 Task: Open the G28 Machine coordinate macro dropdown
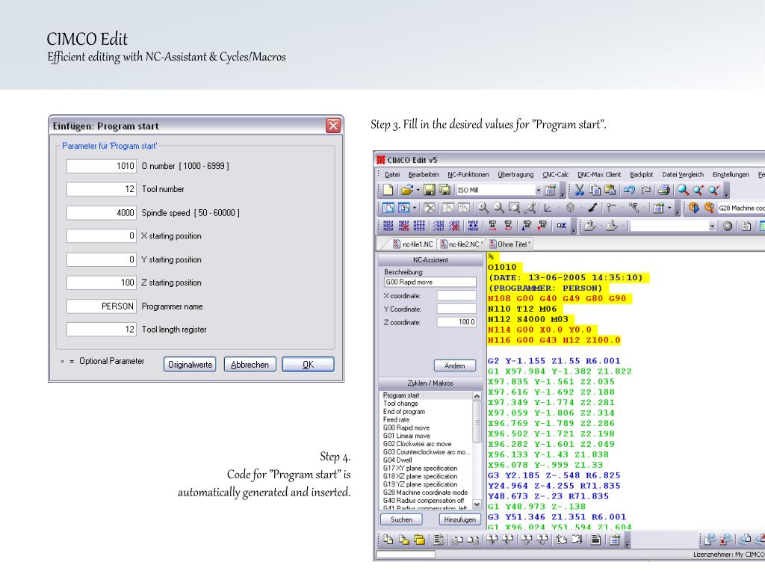tap(740, 209)
